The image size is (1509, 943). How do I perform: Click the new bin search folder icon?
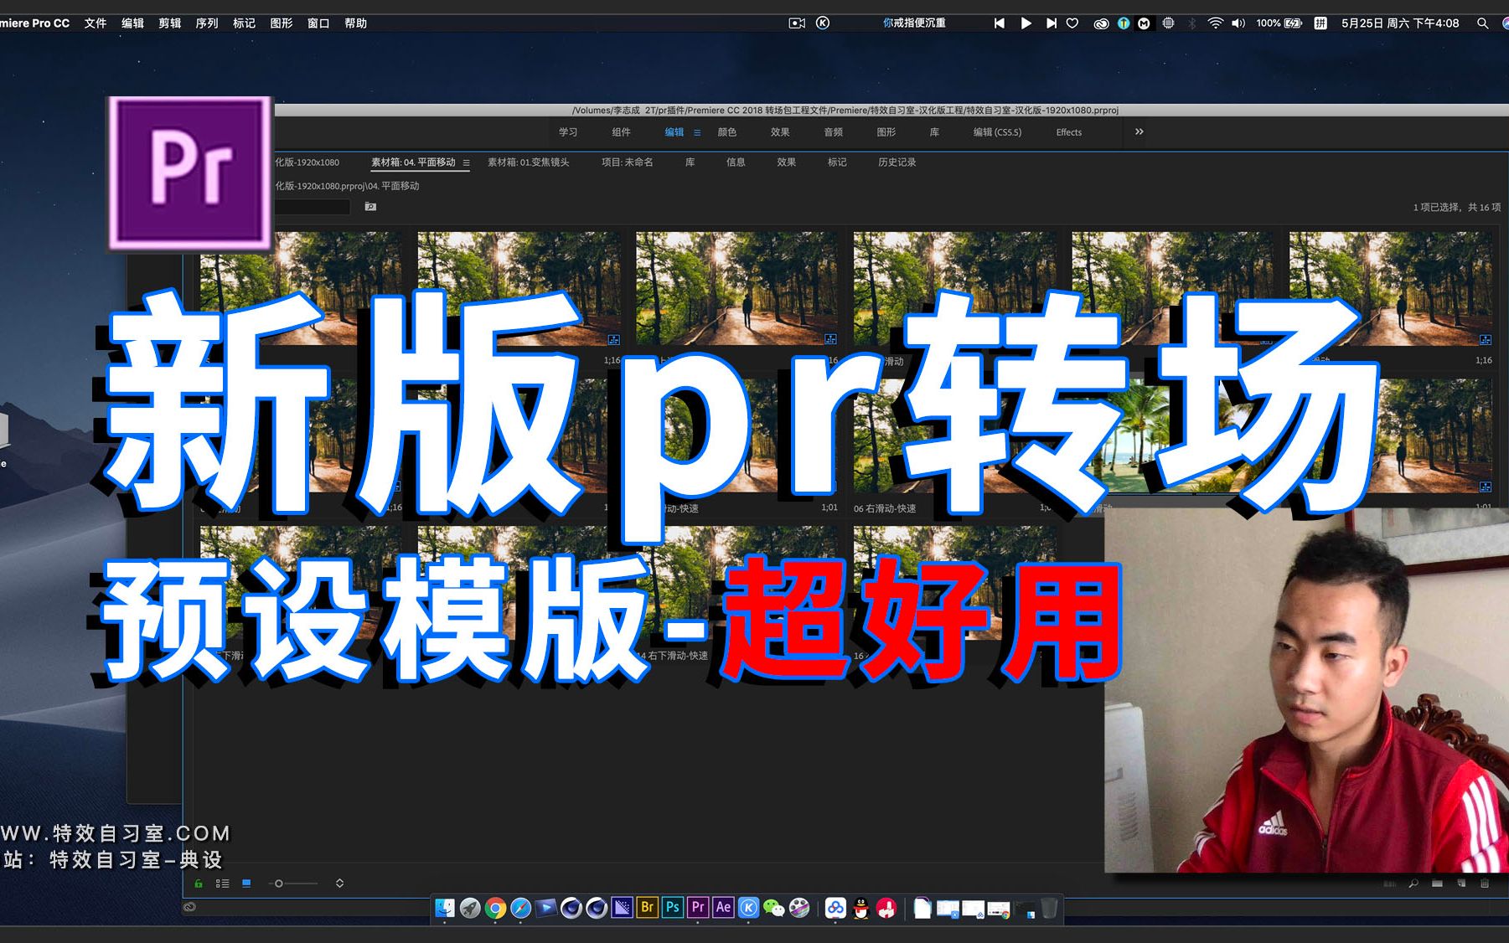click(370, 207)
